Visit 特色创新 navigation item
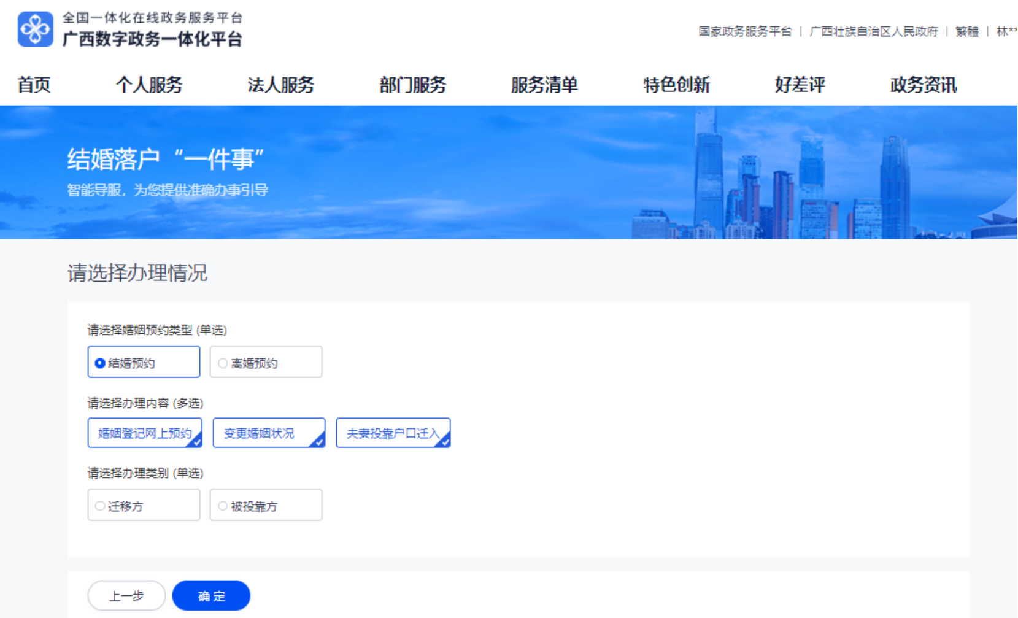1018x618 pixels. (x=676, y=85)
